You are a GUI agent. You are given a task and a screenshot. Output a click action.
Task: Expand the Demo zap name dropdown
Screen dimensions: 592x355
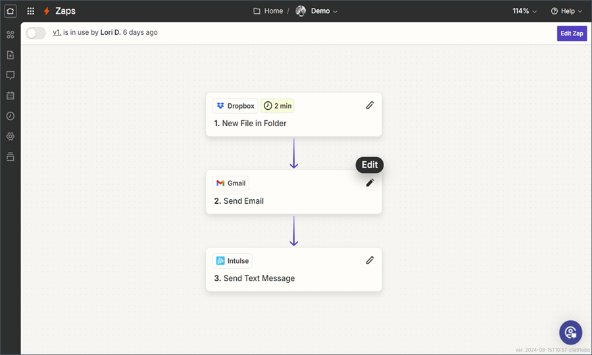point(324,11)
